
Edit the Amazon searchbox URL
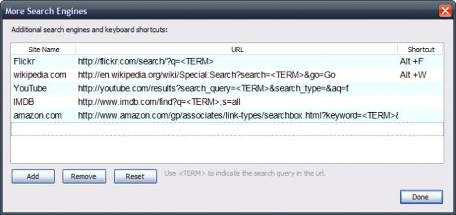[x=238, y=115]
